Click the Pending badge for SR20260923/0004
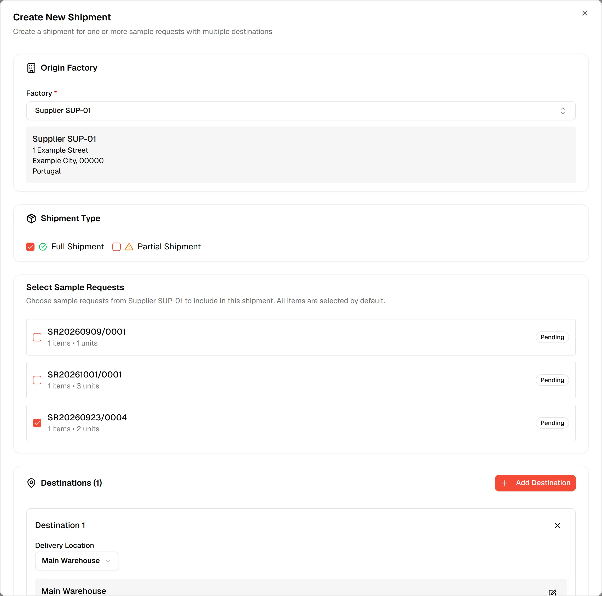The image size is (602, 596). coord(552,423)
